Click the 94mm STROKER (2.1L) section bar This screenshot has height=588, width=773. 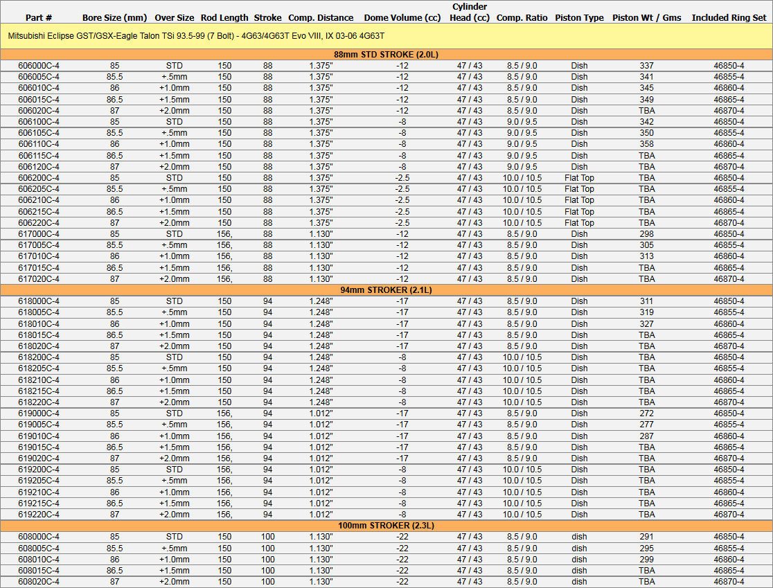[x=386, y=289]
